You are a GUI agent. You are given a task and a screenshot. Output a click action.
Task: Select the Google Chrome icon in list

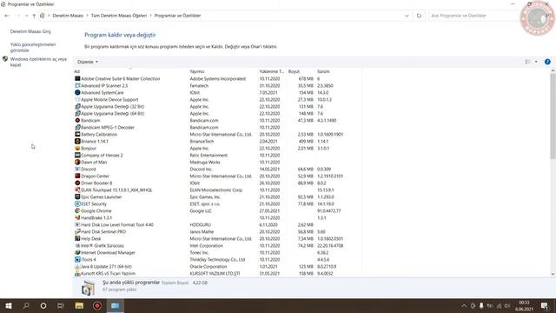point(77,210)
